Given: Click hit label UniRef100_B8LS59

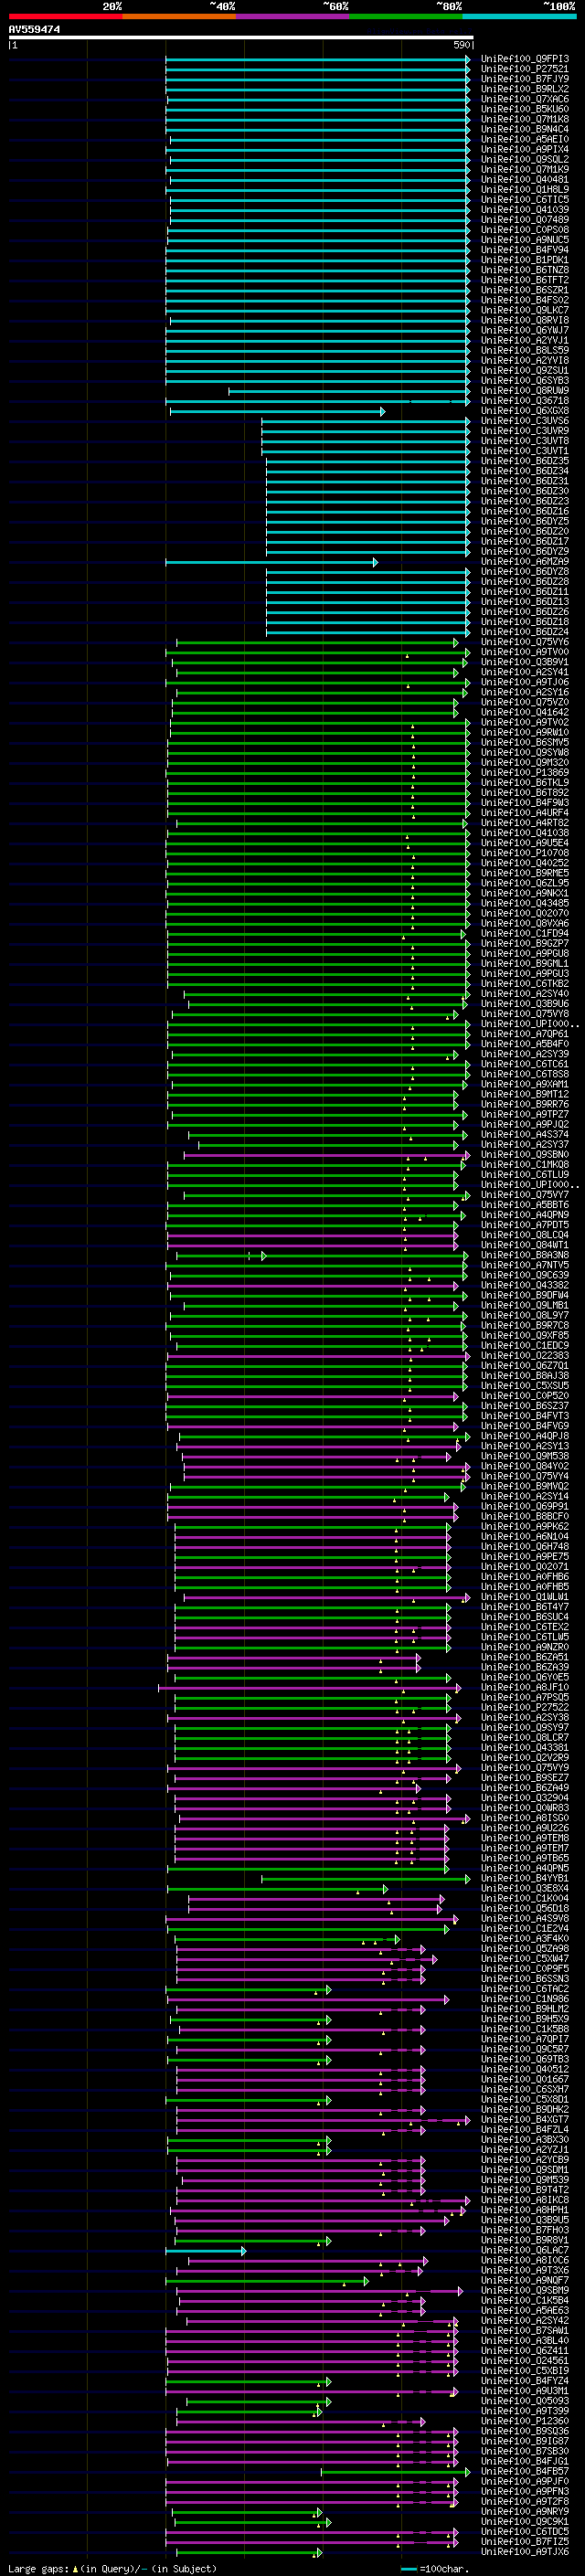Looking at the screenshot, I should coord(525,351).
